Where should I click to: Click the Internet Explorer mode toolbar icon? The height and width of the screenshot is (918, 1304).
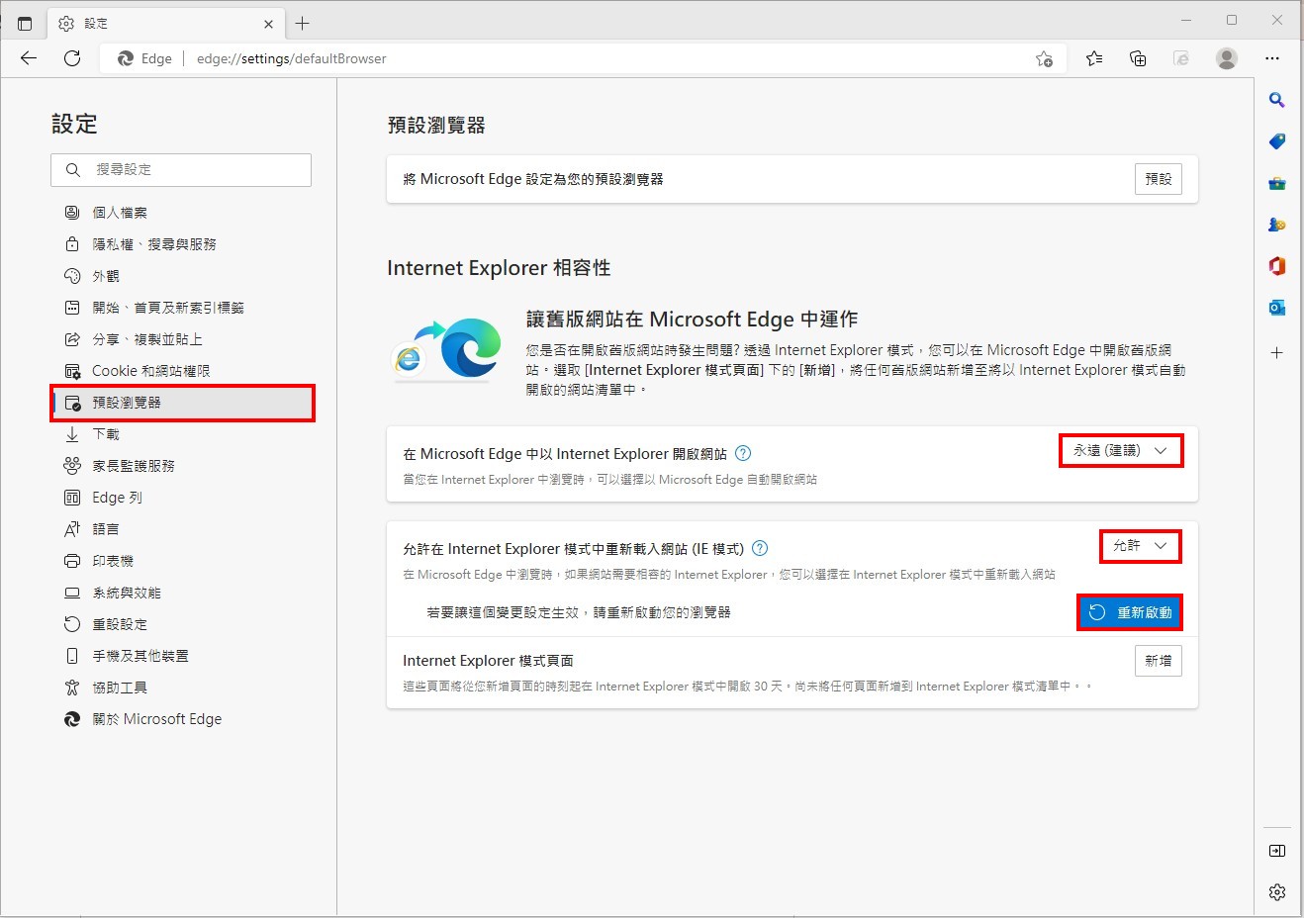(x=1181, y=58)
